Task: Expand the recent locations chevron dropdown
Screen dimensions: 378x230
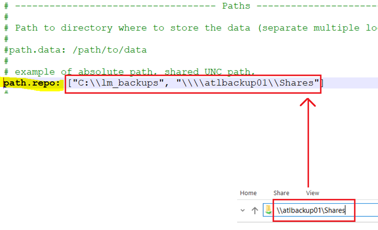Action: (243, 210)
